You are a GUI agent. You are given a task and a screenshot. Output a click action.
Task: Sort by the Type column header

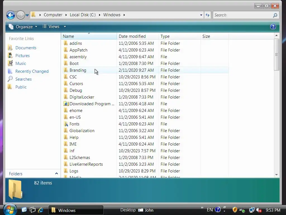point(180,36)
